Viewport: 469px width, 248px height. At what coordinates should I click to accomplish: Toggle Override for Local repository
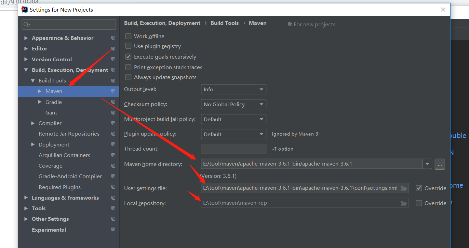pos(419,203)
